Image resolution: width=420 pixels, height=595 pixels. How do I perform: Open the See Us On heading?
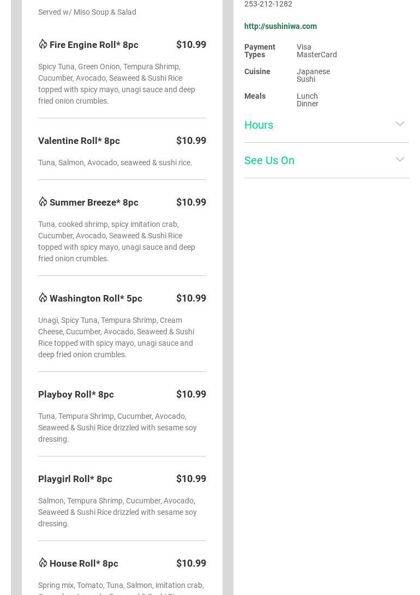(269, 160)
